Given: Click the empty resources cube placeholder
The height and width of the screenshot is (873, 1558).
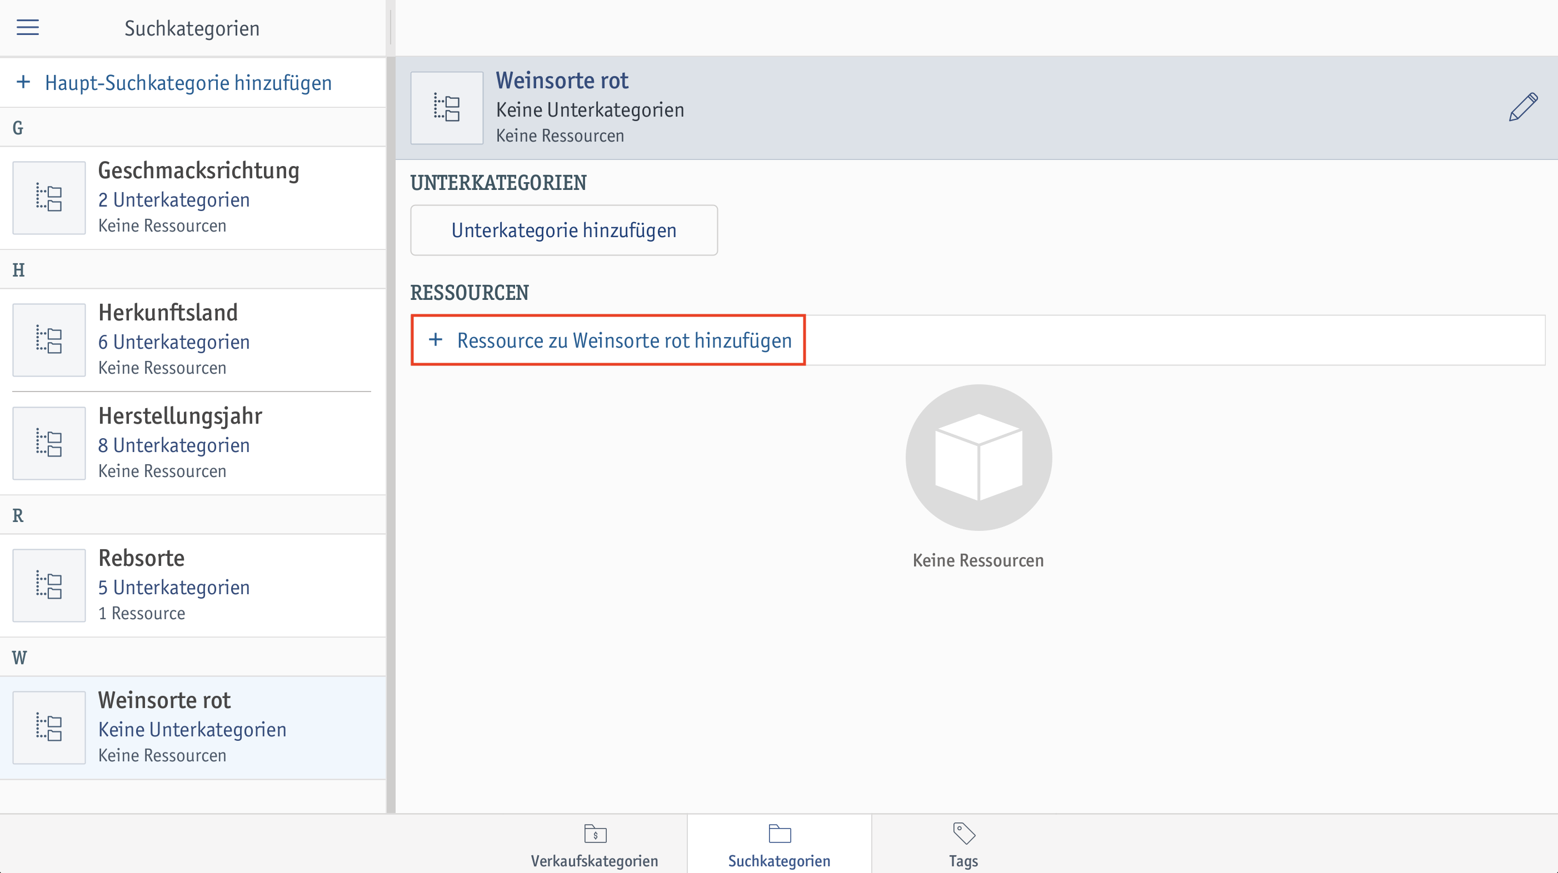Looking at the screenshot, I should coord(978,458).
